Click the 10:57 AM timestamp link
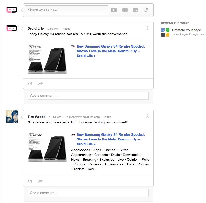206x203 pixels. point(52,29)
